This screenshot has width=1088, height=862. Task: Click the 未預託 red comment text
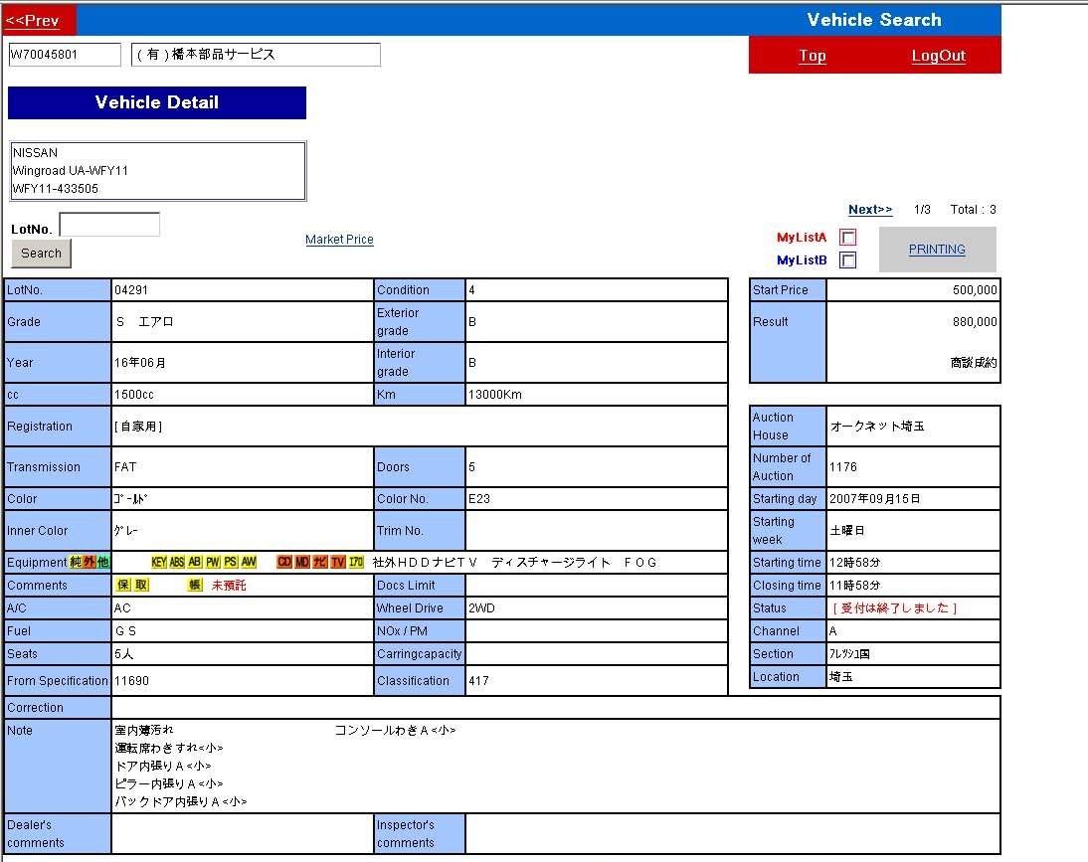pyautogui.click(x=229, y=585)
